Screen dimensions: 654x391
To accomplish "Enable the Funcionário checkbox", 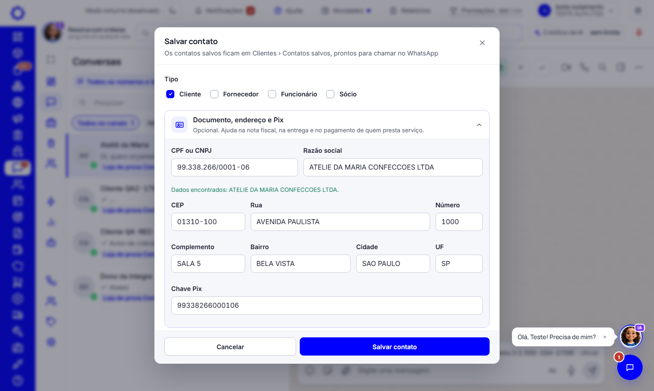I will point(272,94).
